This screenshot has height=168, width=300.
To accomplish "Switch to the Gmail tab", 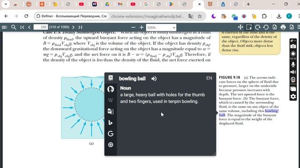I will [120, 4].
